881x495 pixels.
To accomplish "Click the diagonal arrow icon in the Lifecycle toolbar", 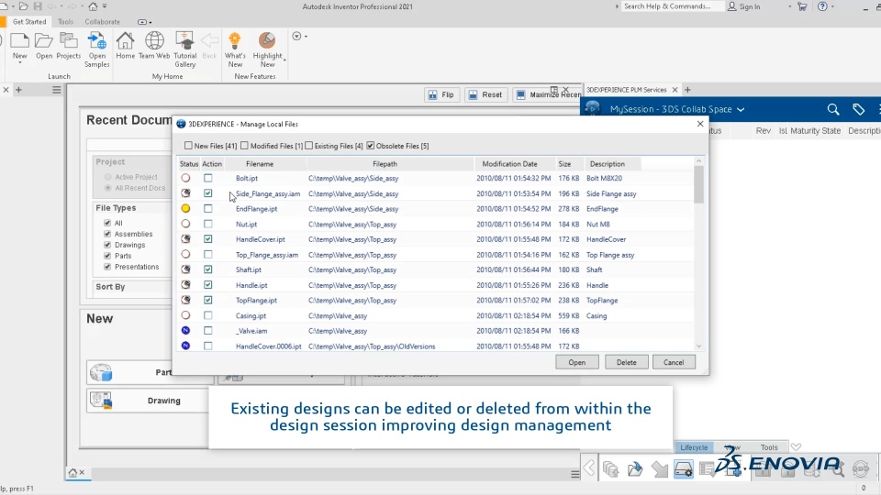I will 660,468.
